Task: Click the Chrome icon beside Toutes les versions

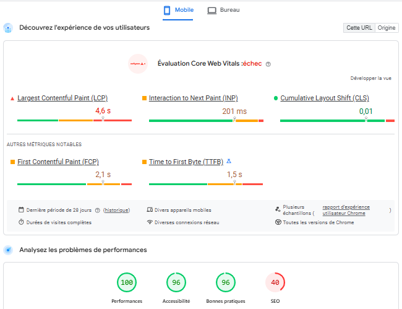Action: tap(278, 222)
